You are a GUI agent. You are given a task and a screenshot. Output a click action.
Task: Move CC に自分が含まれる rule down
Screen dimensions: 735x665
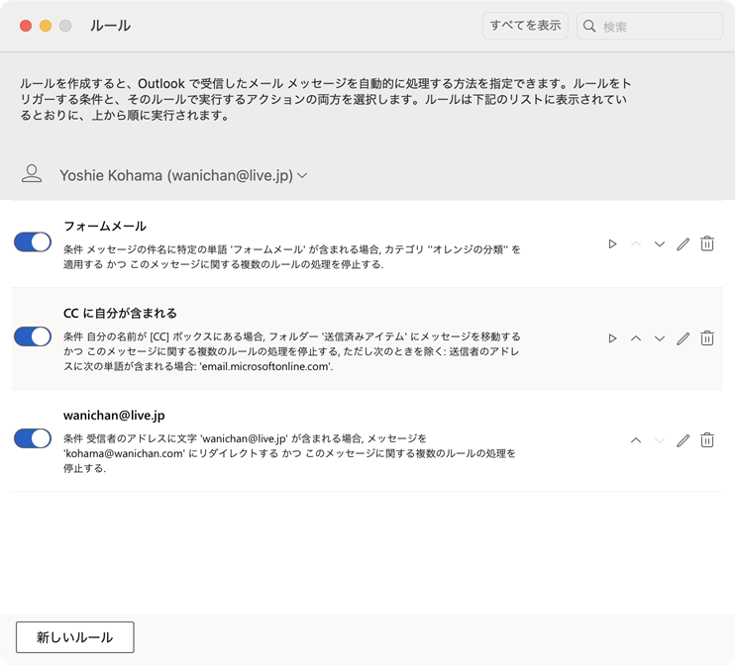(660, 338)
